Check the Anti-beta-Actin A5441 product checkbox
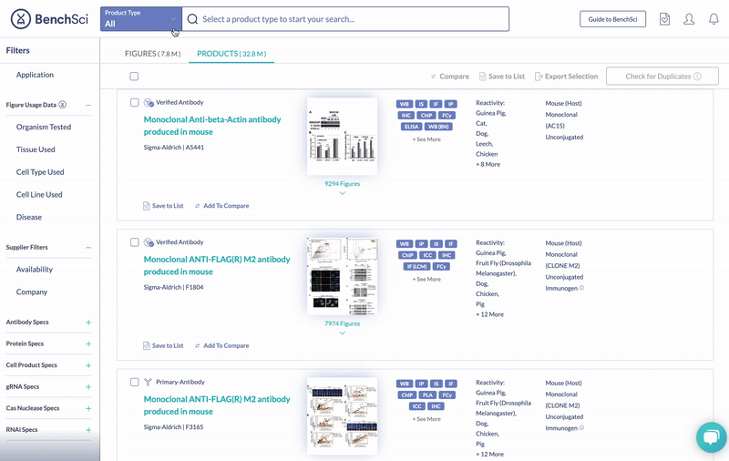Viewport: 729px width, 461px height. (134, 102)
